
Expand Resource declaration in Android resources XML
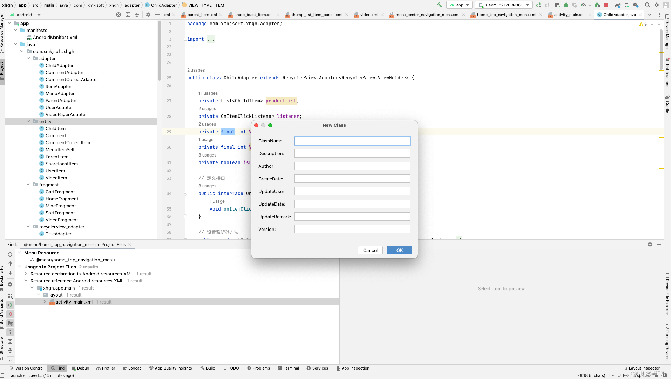[x=26, y=274]
